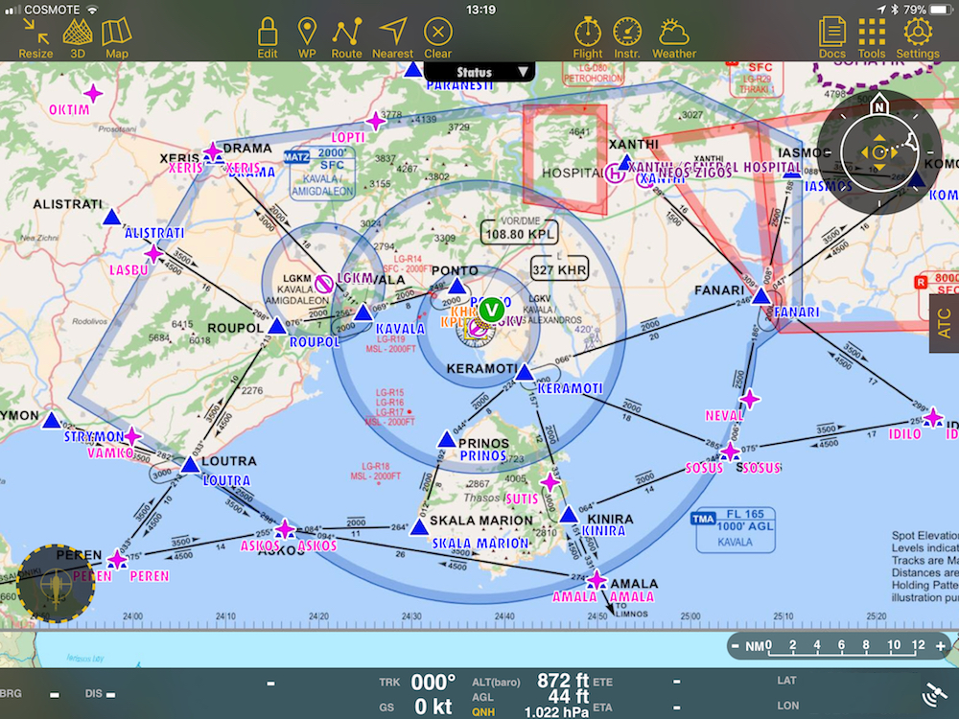Screen dimensions: 959x719
Task: Tap the TRK 000° readout
Action: [418, 683]
